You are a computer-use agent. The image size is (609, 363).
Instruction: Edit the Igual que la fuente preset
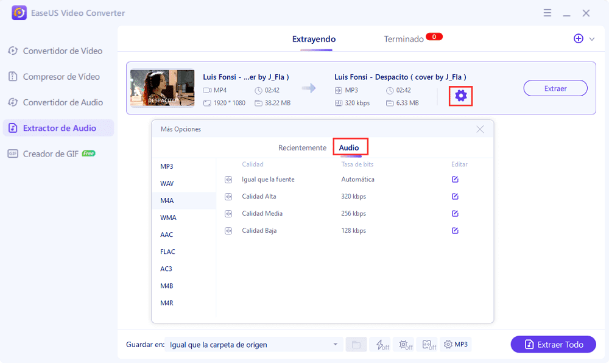click(455, 179)
